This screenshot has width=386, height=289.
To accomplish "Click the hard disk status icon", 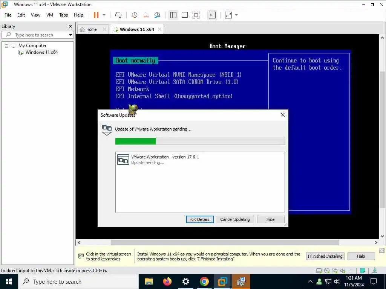I will coord(319,271).
